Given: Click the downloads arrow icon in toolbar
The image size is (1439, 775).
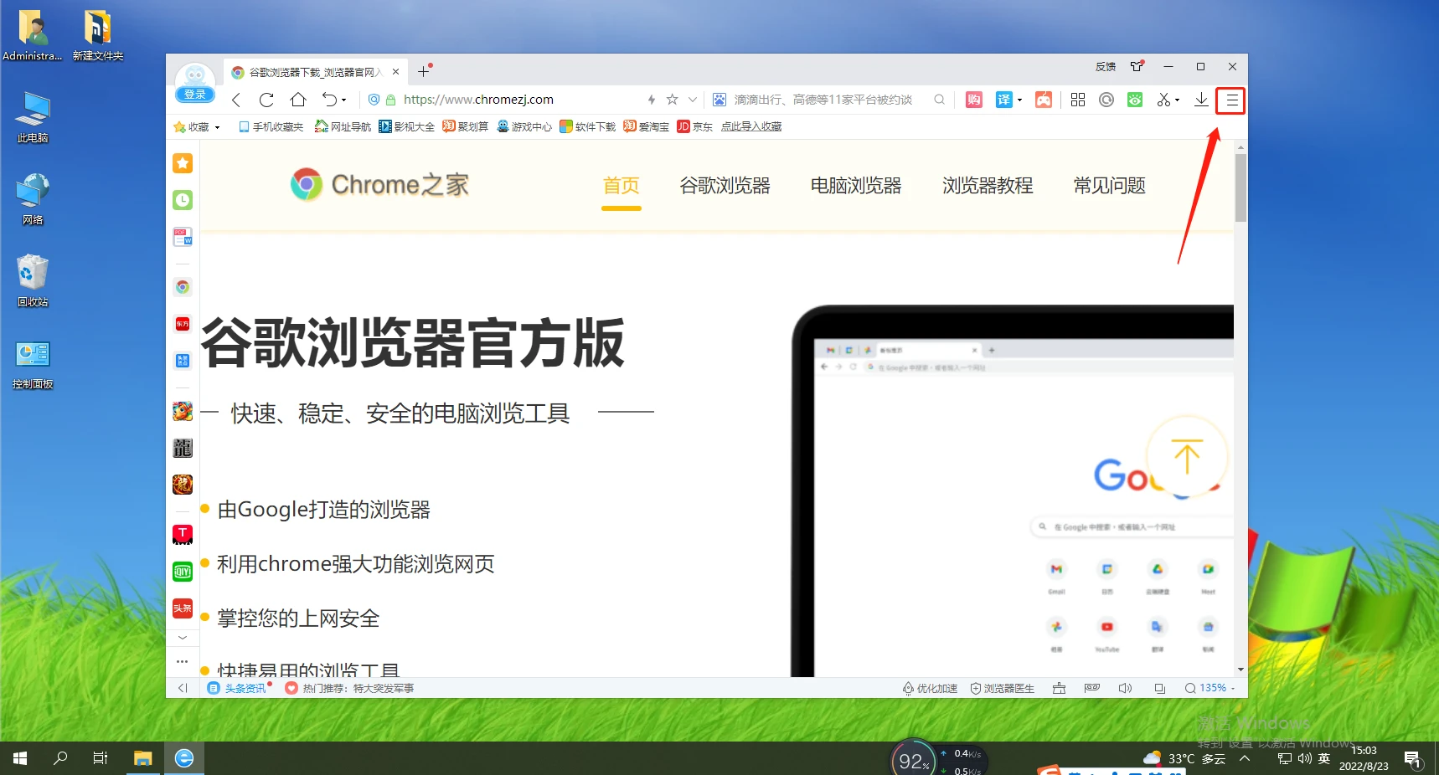Looking at the screenshot, I should (x=1201, y=100).
